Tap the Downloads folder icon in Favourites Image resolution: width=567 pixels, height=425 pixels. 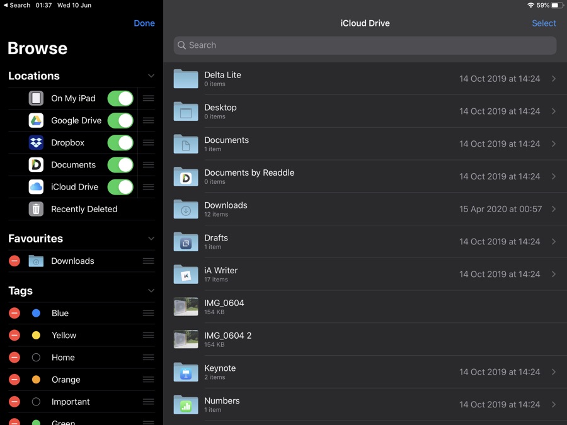tap(36, 261)
